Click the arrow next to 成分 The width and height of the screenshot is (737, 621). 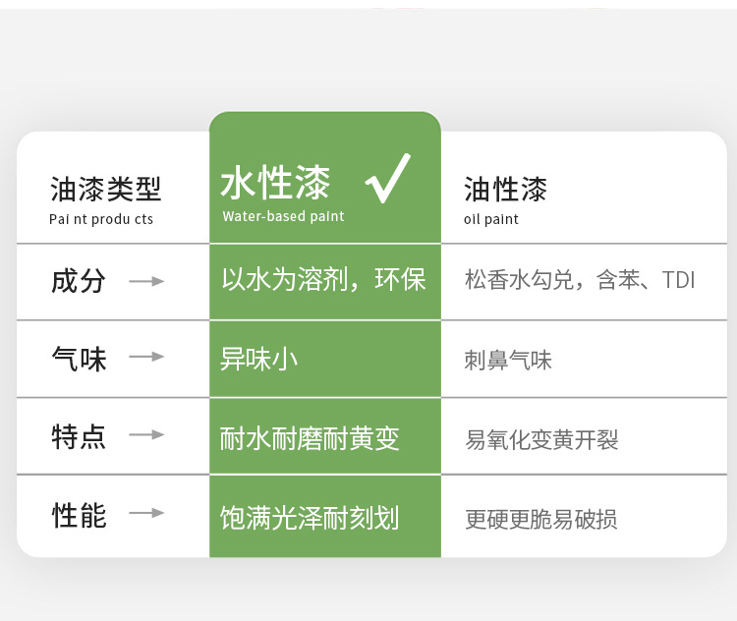pos(146,281)
